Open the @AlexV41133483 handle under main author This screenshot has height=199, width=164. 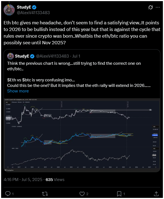click(33, 13)
